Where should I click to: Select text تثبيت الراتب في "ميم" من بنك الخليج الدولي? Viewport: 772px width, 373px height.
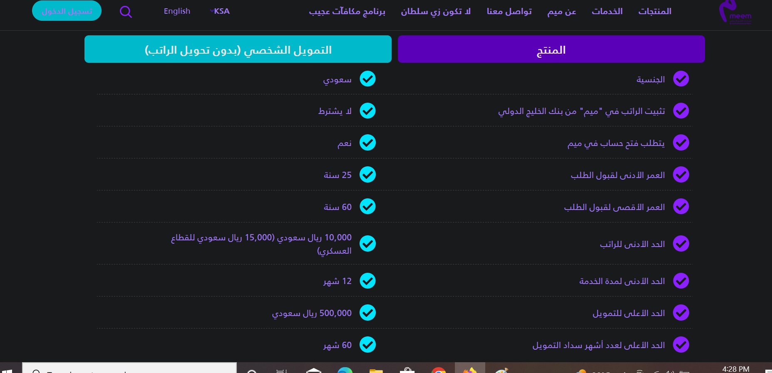581,111
